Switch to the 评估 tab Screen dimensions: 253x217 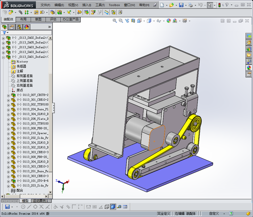point(53,19)
